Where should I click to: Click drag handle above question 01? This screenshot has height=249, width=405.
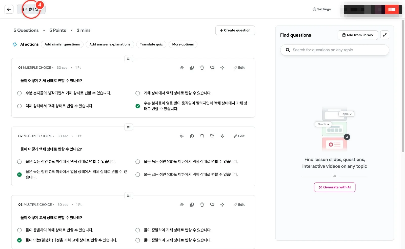click(x=129, y=59)
